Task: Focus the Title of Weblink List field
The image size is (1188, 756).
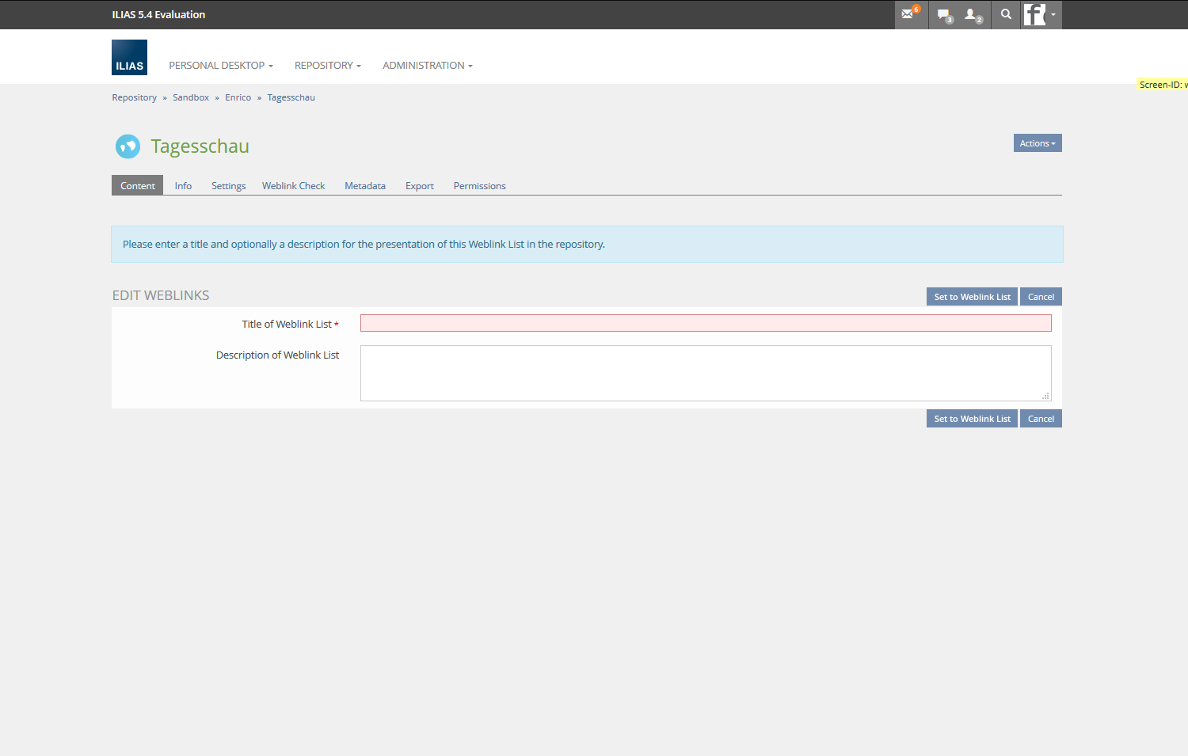Action: click(705, 323)
